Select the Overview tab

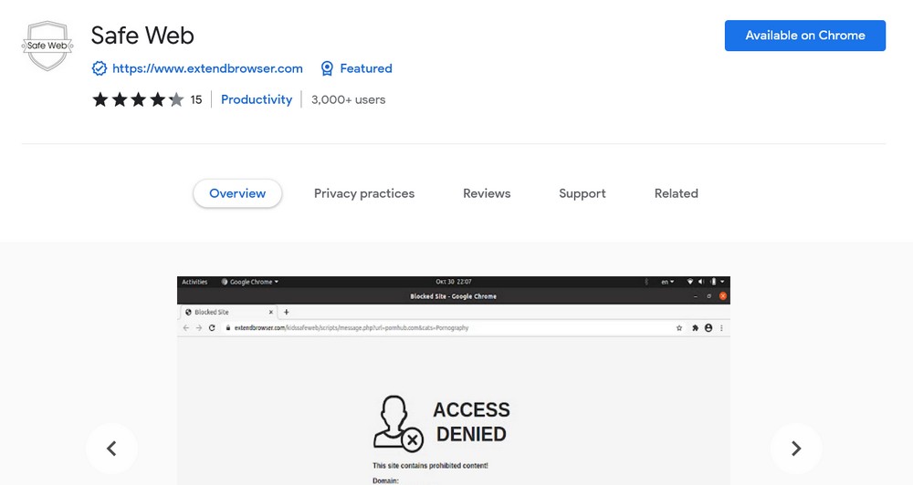(237, 193)
